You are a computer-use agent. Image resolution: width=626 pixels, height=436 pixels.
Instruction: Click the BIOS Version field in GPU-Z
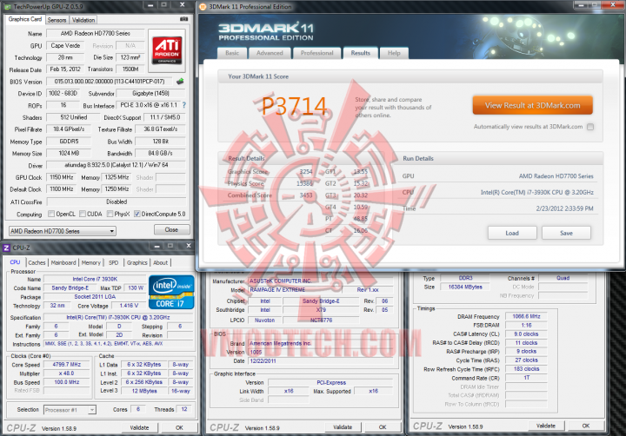pyautogui.click(x=110, y=82)
